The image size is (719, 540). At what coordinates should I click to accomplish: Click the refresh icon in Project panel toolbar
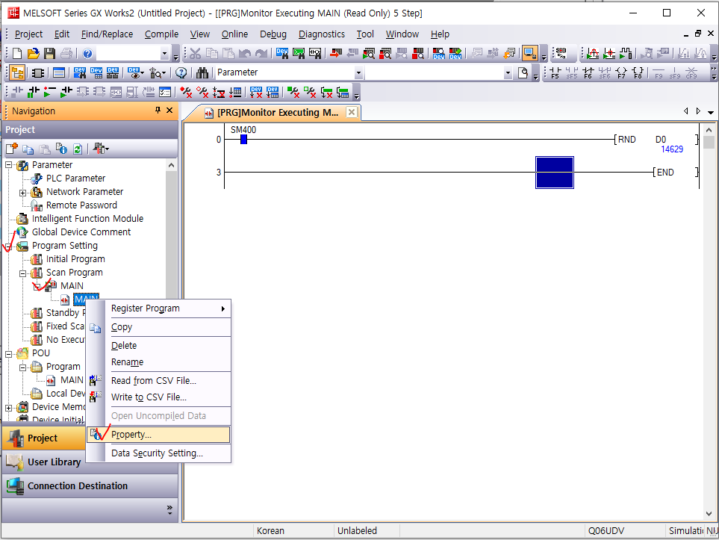[78, 149]
